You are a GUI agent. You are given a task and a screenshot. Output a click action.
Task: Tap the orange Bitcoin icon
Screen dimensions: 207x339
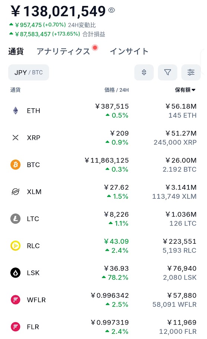[x=16, y=164]
